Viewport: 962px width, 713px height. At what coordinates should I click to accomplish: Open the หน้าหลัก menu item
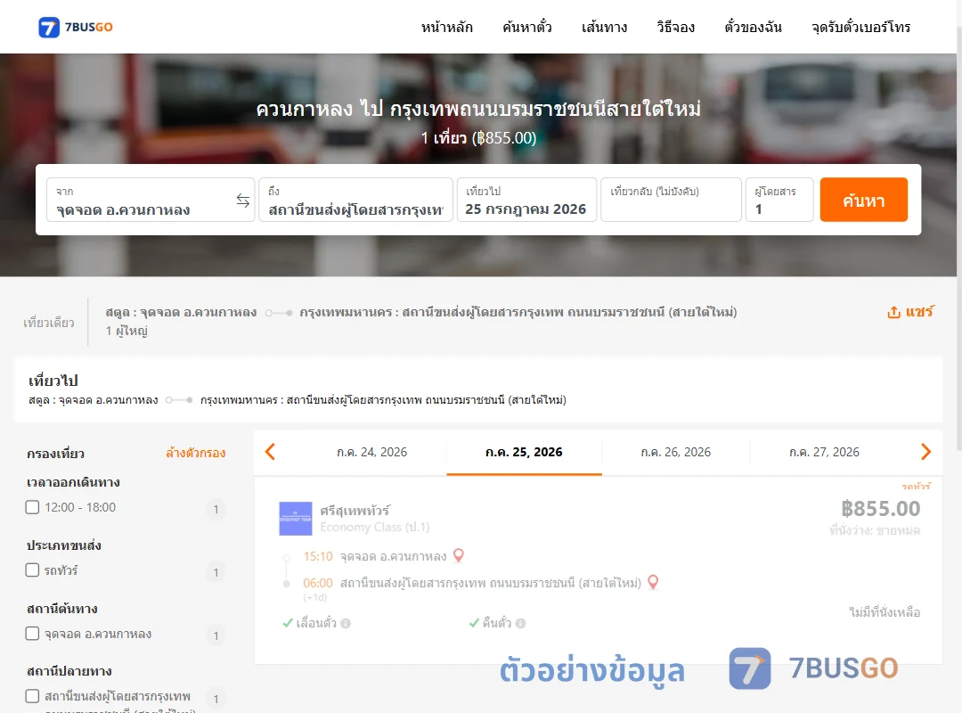point(446,27)
